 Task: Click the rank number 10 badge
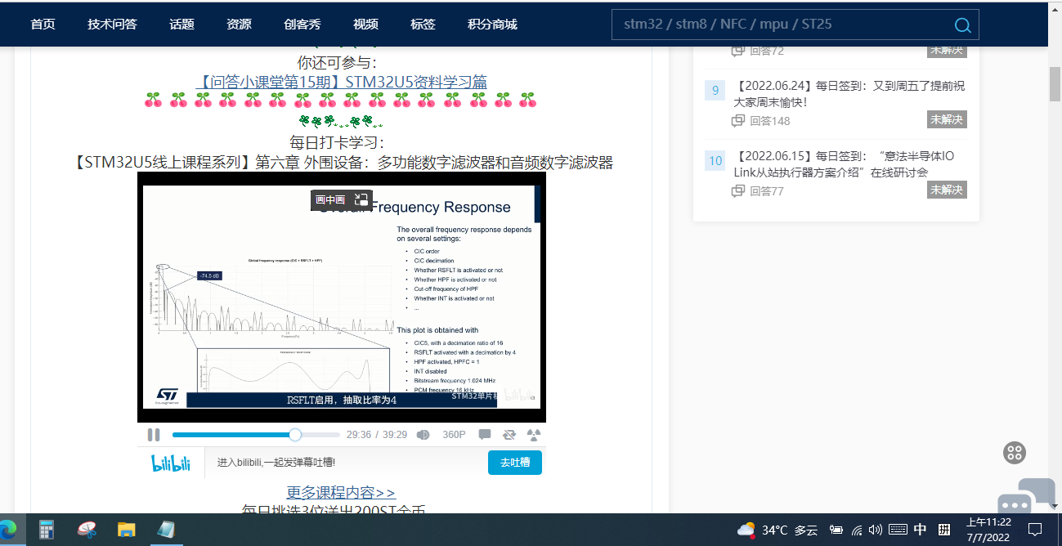point(715,160)
